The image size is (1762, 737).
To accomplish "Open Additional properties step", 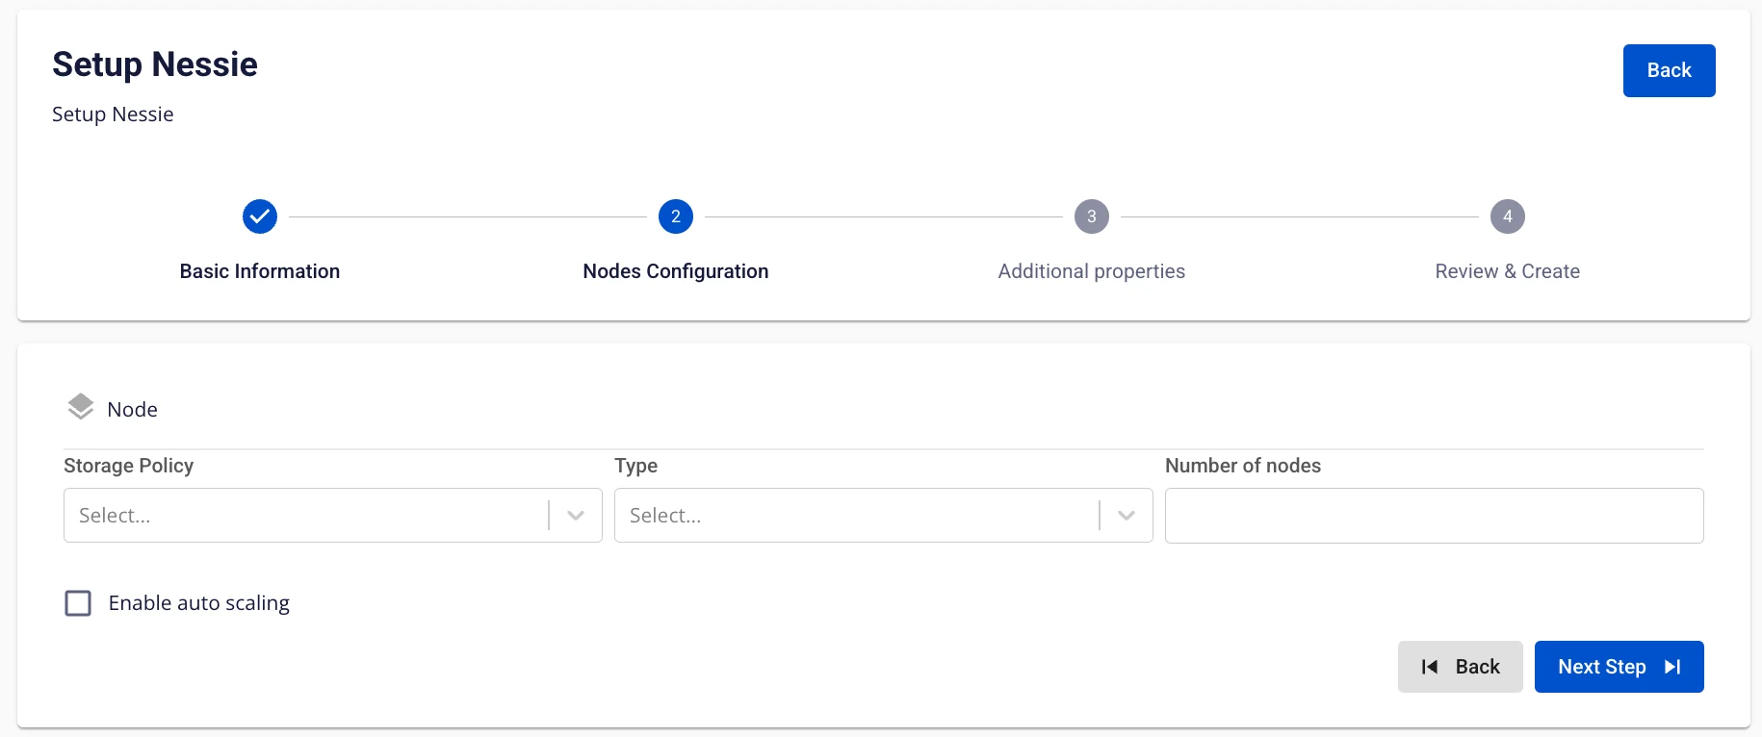I will pos(1092,271).
